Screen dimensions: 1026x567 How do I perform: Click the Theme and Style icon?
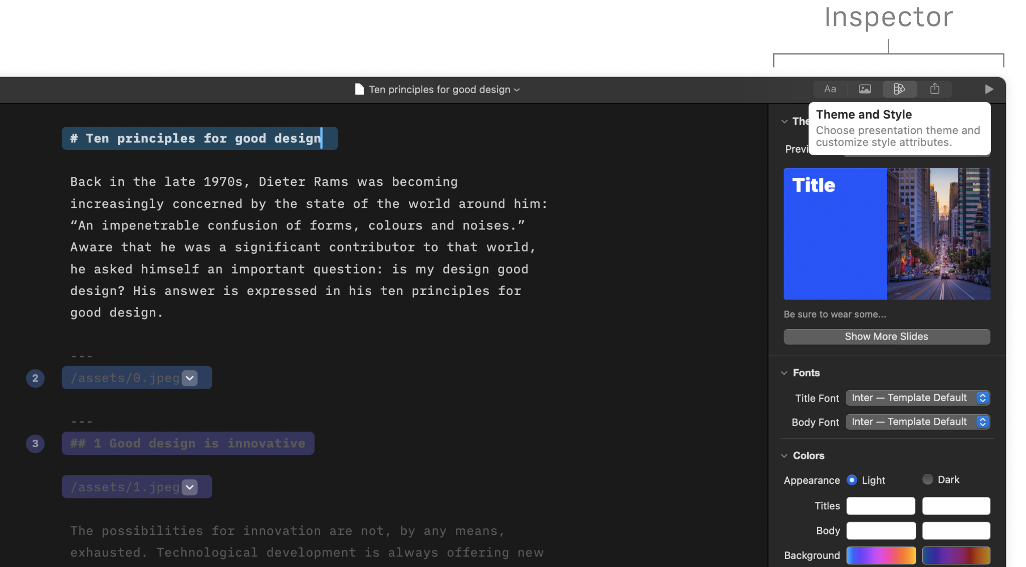point(900,89)
